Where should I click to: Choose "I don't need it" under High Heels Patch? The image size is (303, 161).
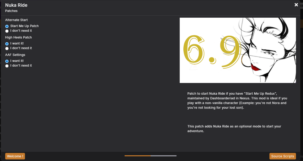click(x=7, y=48)
